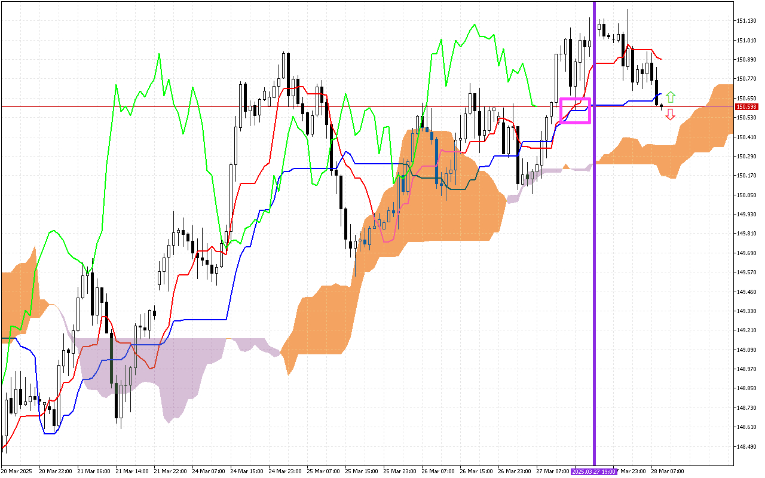Click price level 151.010 on the axis
Image resolution: width=765 pixels, height=478 pixels.
tap(747, 40)
